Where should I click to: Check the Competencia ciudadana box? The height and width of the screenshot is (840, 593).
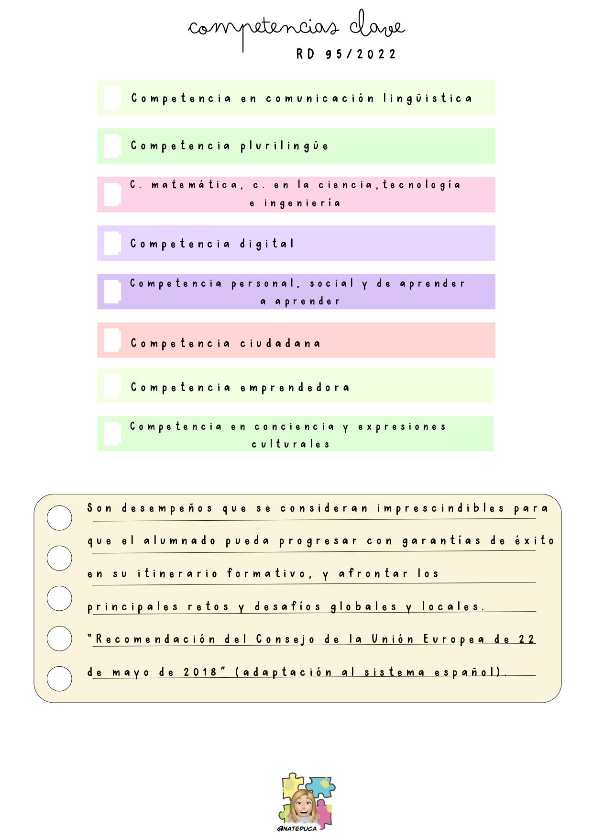[x=112, y=340]
